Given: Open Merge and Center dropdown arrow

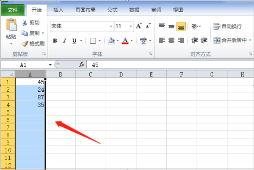Looking at the screenshot, I should click(250, 40).
